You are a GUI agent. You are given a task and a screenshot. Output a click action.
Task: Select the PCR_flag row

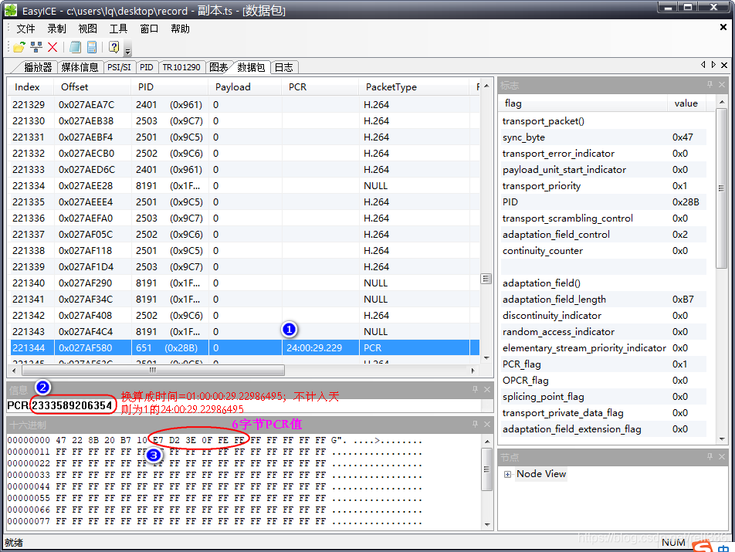603,364
